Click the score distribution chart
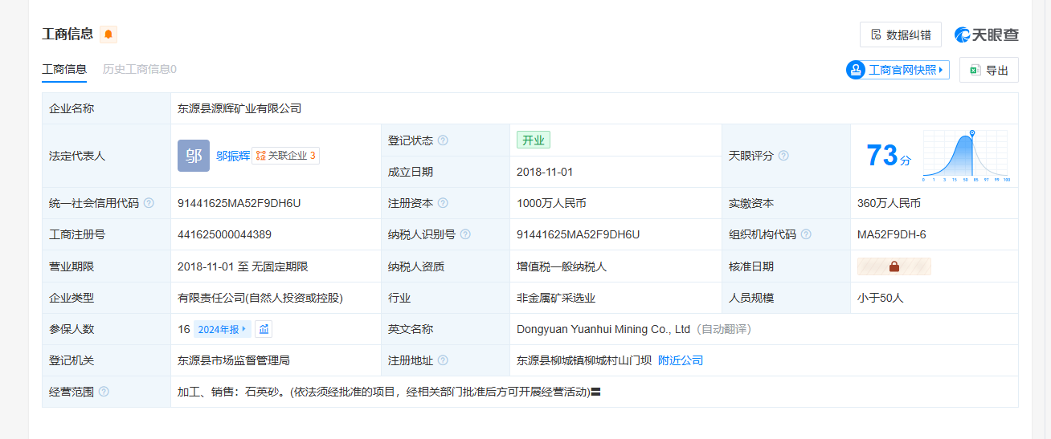Viewport: 1051px width, 439px height. (x=966, y=155)
